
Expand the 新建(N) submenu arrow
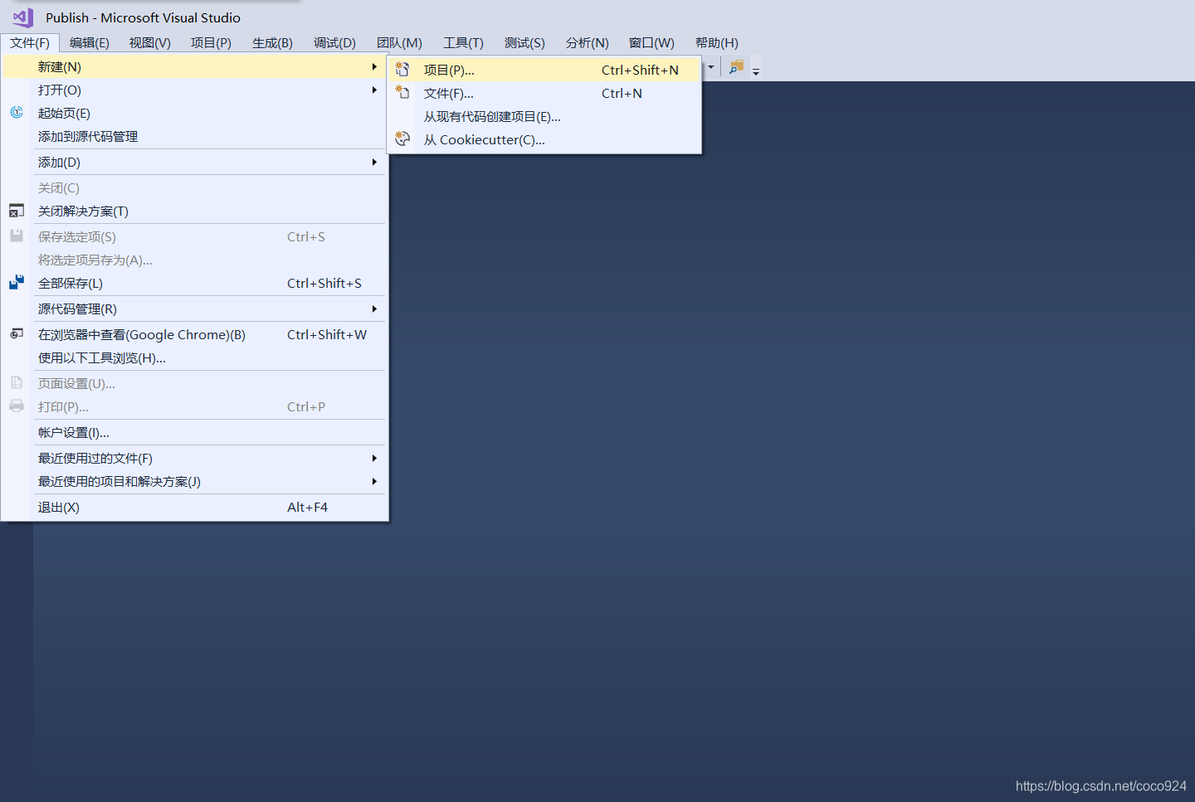(x=374, y=66)
